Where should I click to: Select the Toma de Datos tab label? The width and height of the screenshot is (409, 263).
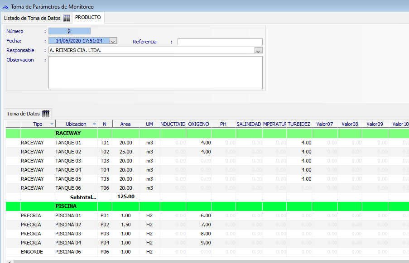(x=23, y=114)
